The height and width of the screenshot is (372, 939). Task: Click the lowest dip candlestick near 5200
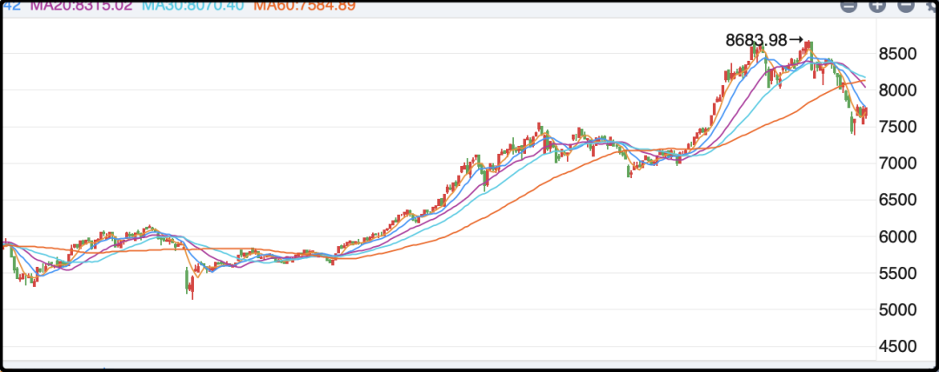coord(191,289)
